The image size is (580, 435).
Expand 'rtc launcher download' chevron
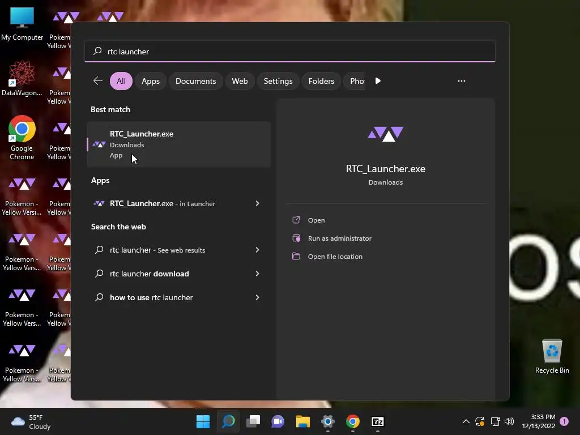tap(258, 274)
